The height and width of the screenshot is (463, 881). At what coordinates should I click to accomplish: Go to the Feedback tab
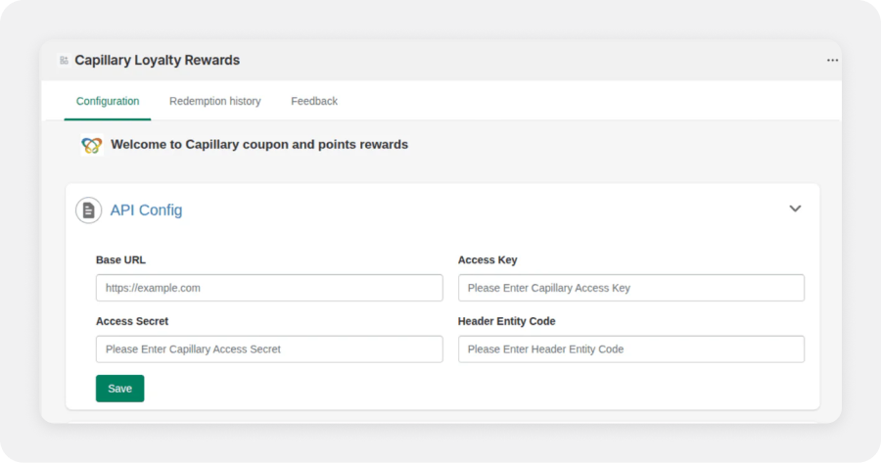314,101
